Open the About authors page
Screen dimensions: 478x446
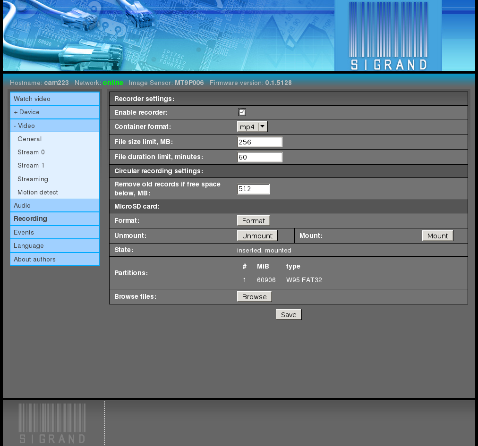click(55, 259)
